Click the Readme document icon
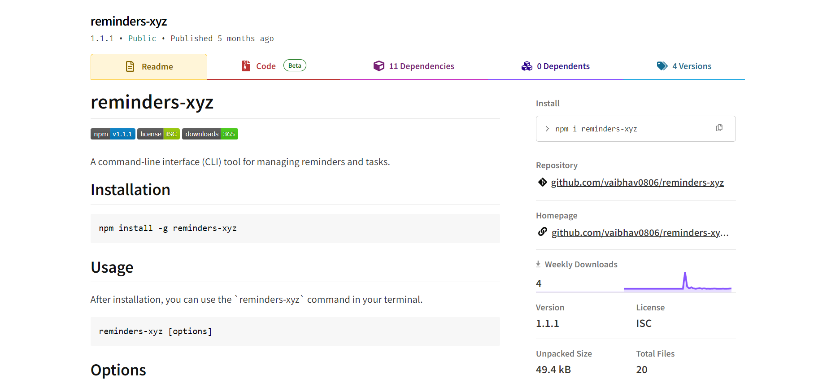840x379 pixels. coord(130,66)
